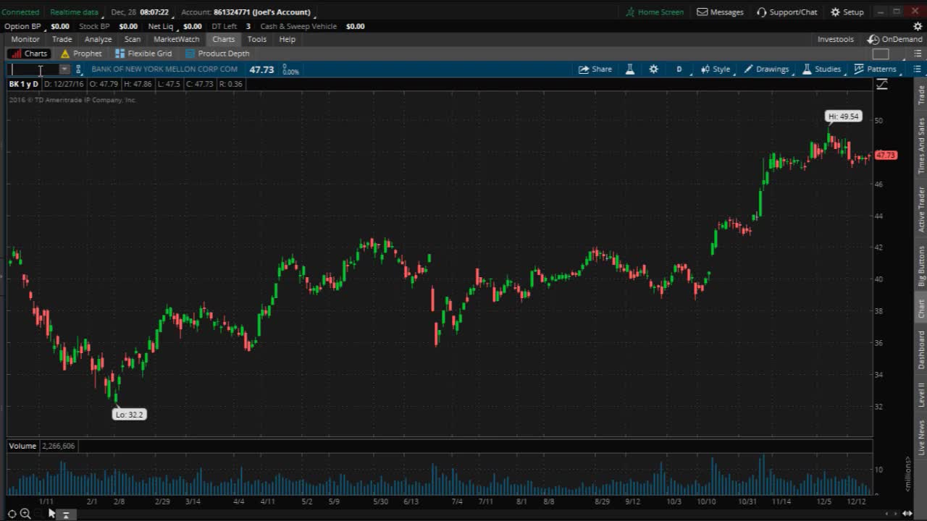Image resolution: width=927 pixels, height=521 pixels.
Task: Click the 47.73 red price tag
Action: click(x=886, y=155)
